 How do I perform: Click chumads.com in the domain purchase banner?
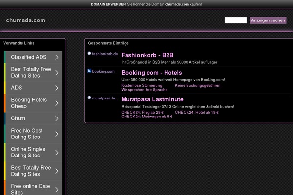tap(177, 4)
